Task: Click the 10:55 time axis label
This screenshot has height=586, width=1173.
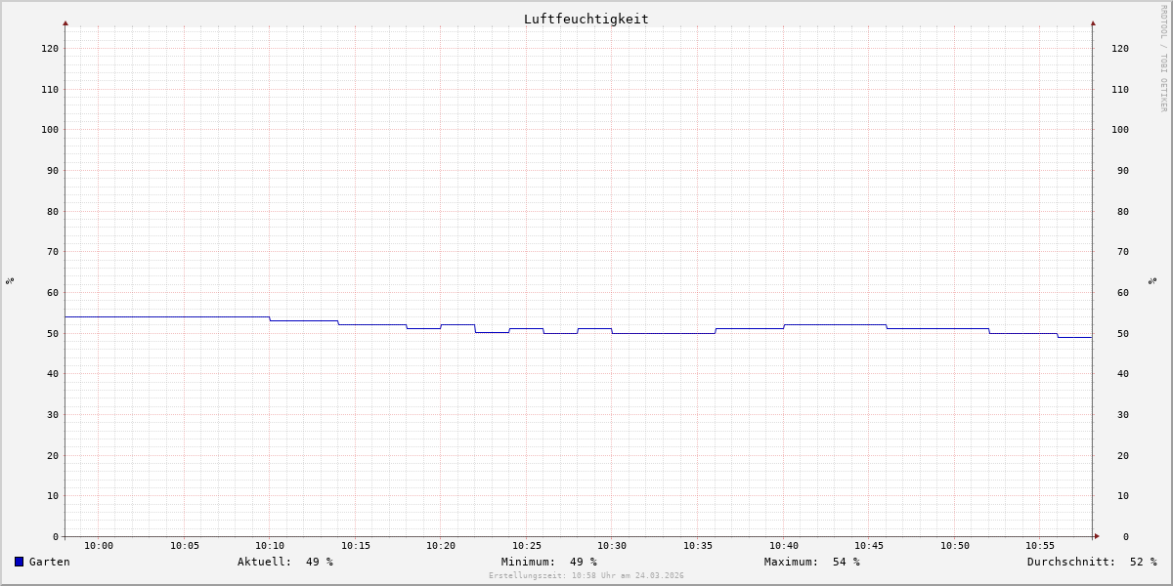Action: (1040, 546)
